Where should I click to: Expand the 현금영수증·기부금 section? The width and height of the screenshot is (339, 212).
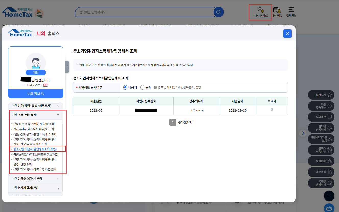(x=58, y=179)
